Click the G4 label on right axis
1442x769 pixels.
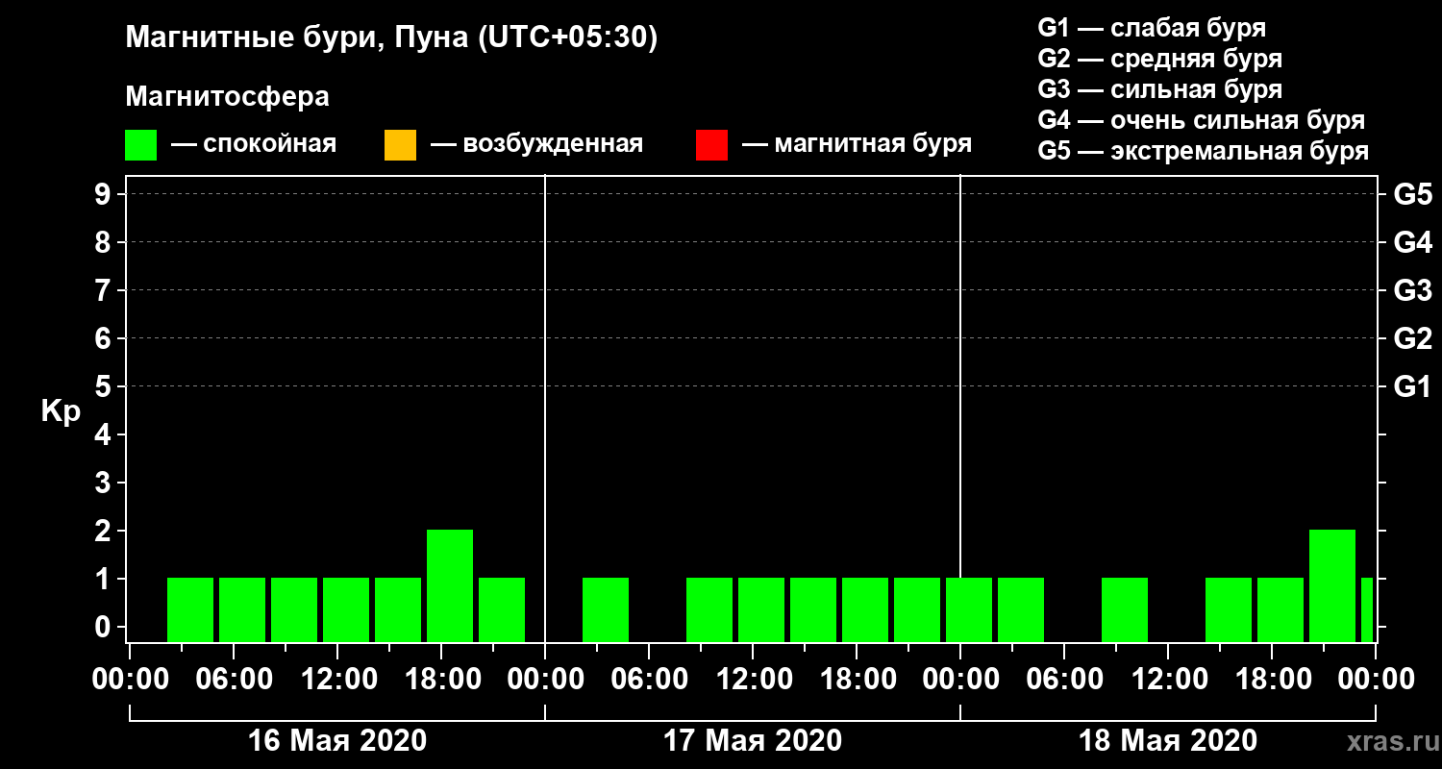[1412, 242]
